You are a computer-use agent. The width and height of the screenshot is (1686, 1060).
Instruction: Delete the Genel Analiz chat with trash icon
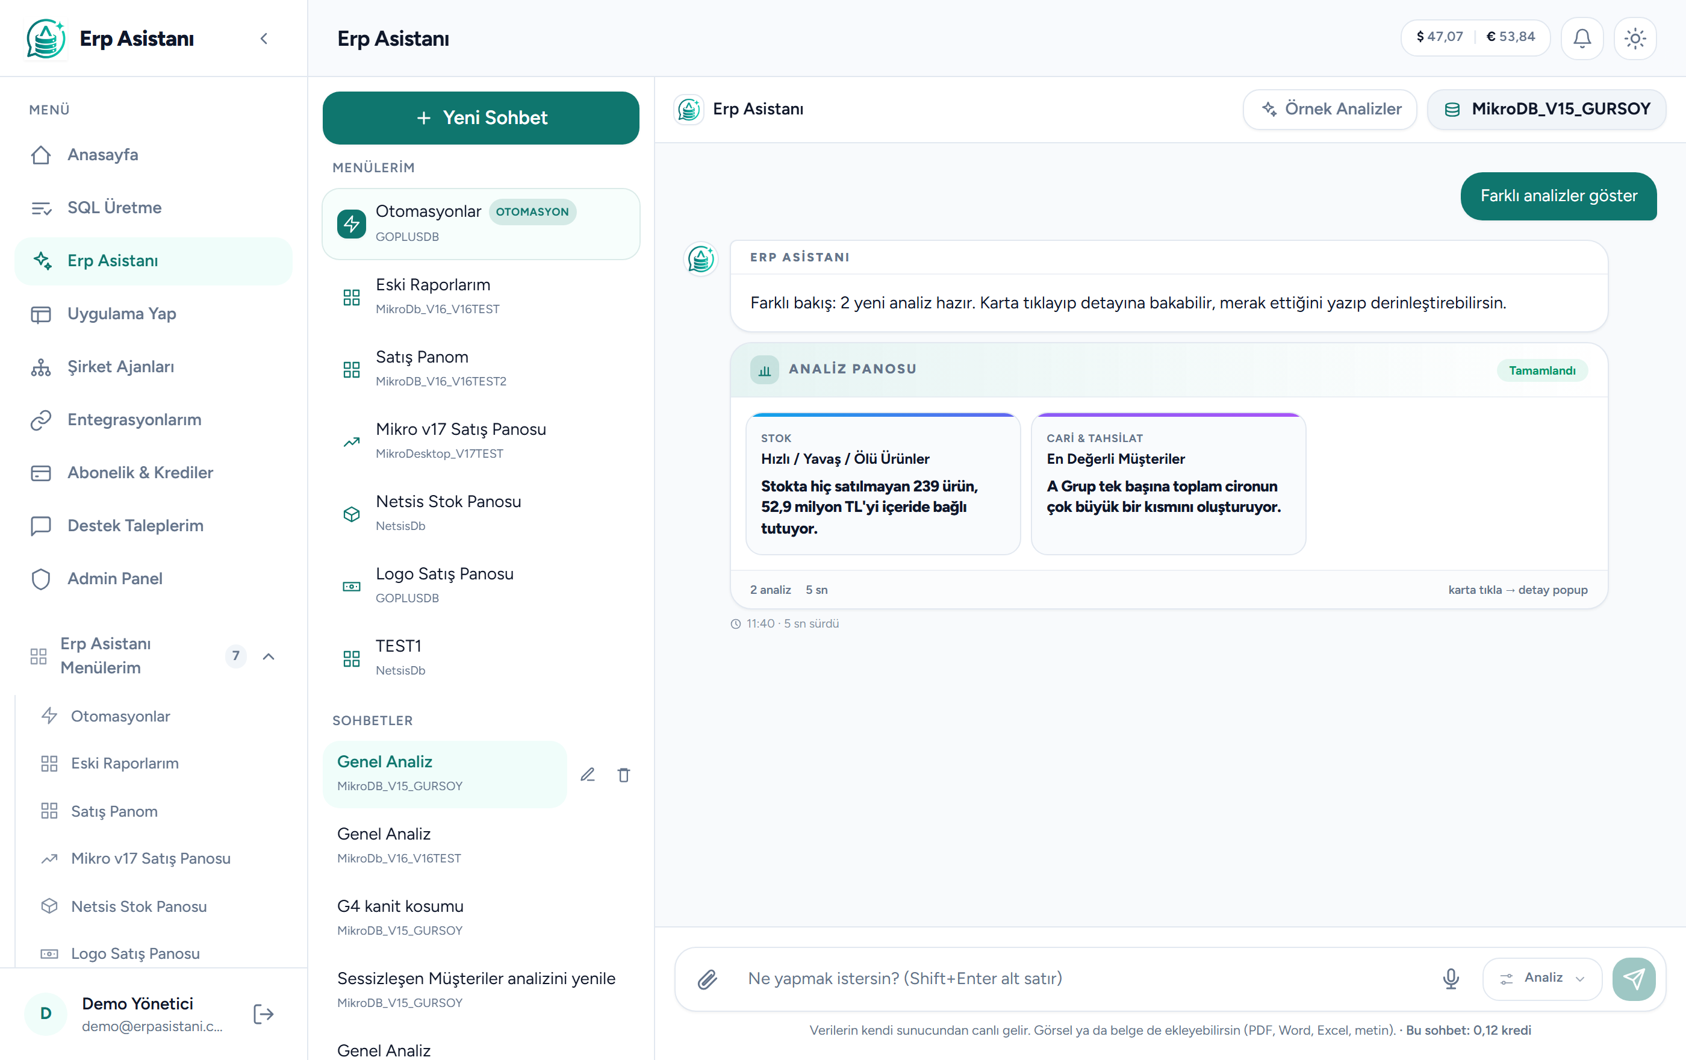(624, 775)
